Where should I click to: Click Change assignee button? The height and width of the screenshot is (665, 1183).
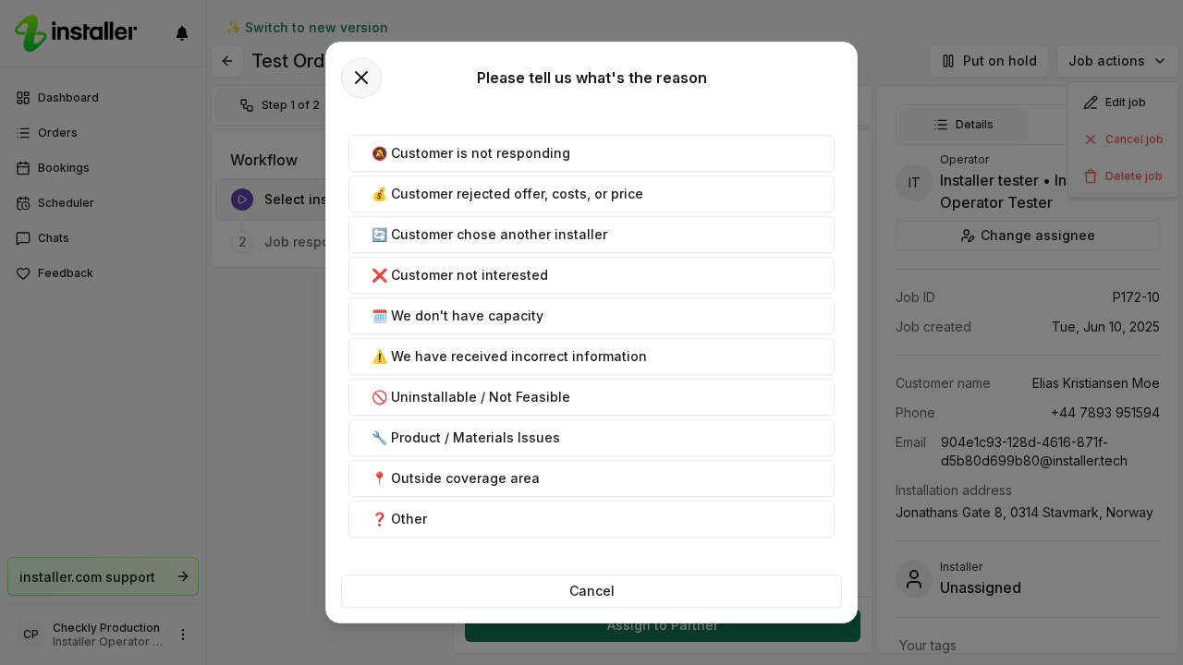(1028, 236)
